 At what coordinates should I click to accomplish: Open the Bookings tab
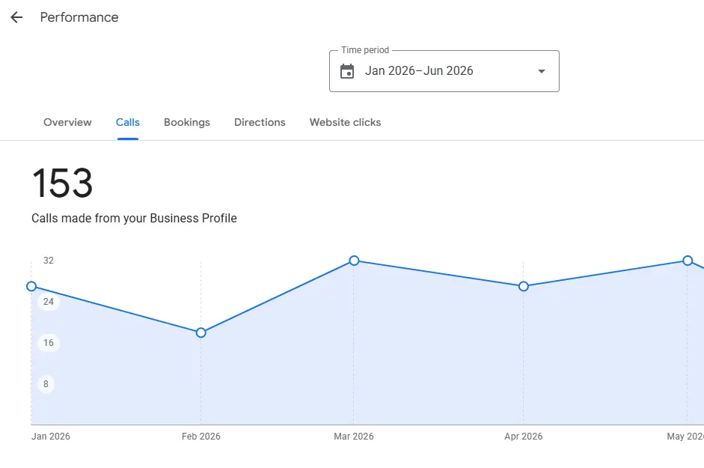point(187,122)
